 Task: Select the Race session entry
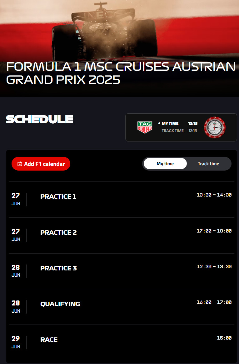pos(122,343)
